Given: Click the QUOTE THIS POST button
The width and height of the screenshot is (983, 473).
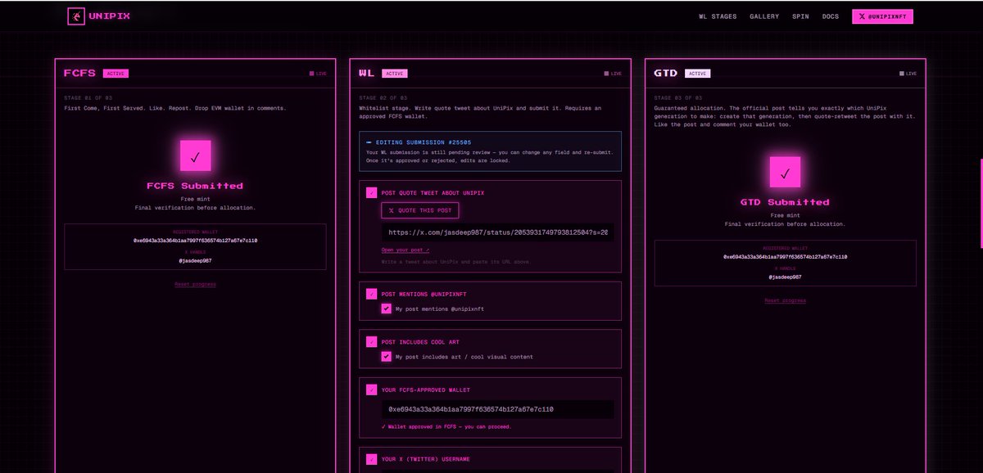Looking at the screenshot, I should click(419, 210).
